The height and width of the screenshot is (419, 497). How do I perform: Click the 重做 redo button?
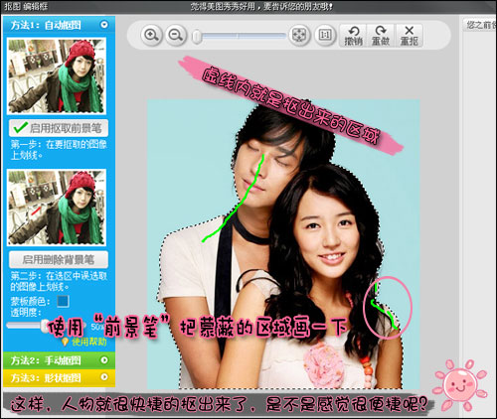[381, 36]
